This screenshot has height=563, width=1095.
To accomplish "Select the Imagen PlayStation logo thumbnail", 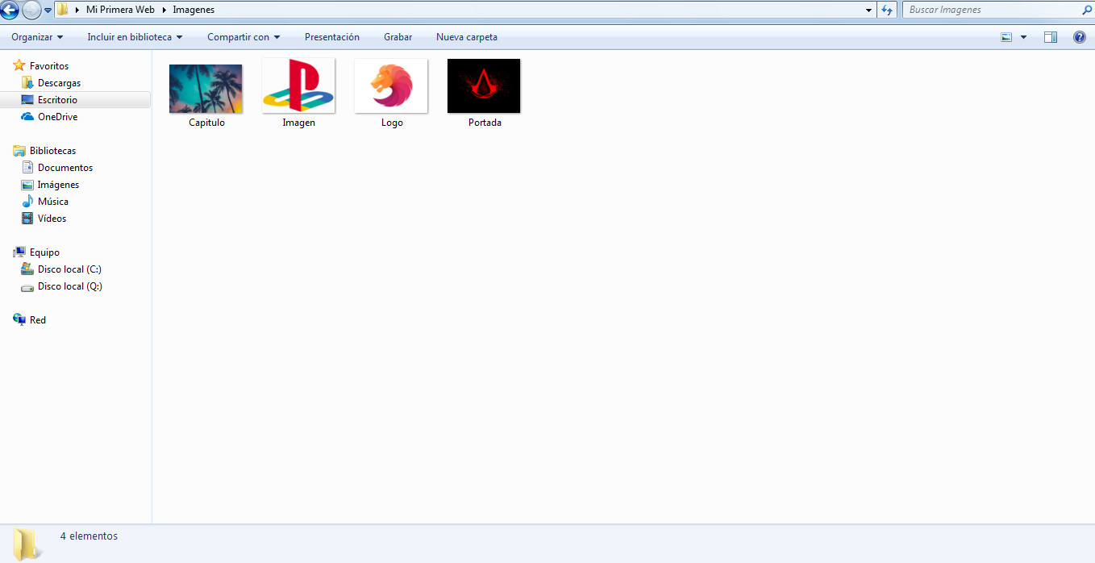I will pyautogui.click(x=298, y=85).
